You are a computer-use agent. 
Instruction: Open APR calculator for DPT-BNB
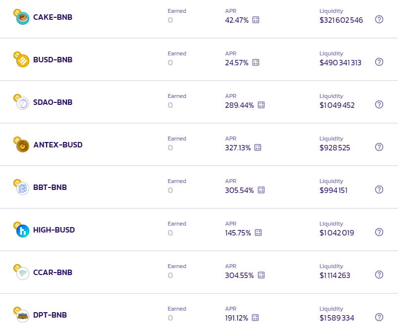(x=255, y=318)
